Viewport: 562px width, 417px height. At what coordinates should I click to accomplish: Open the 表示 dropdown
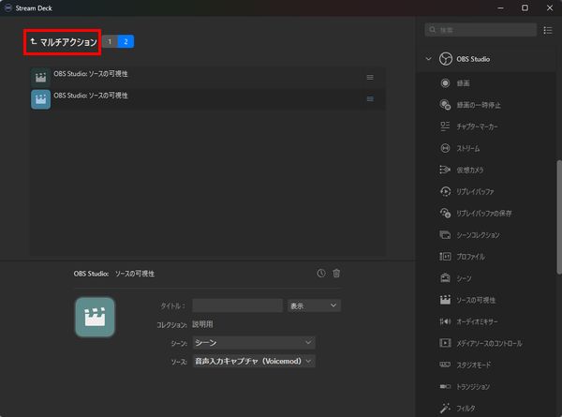coord(314,305)
